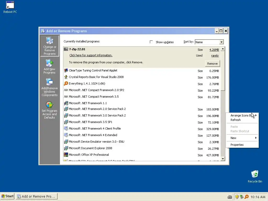Screen dimensions: 268x201
Task: Minimize the Add or Remove Programs window
Action: (217, 31)
